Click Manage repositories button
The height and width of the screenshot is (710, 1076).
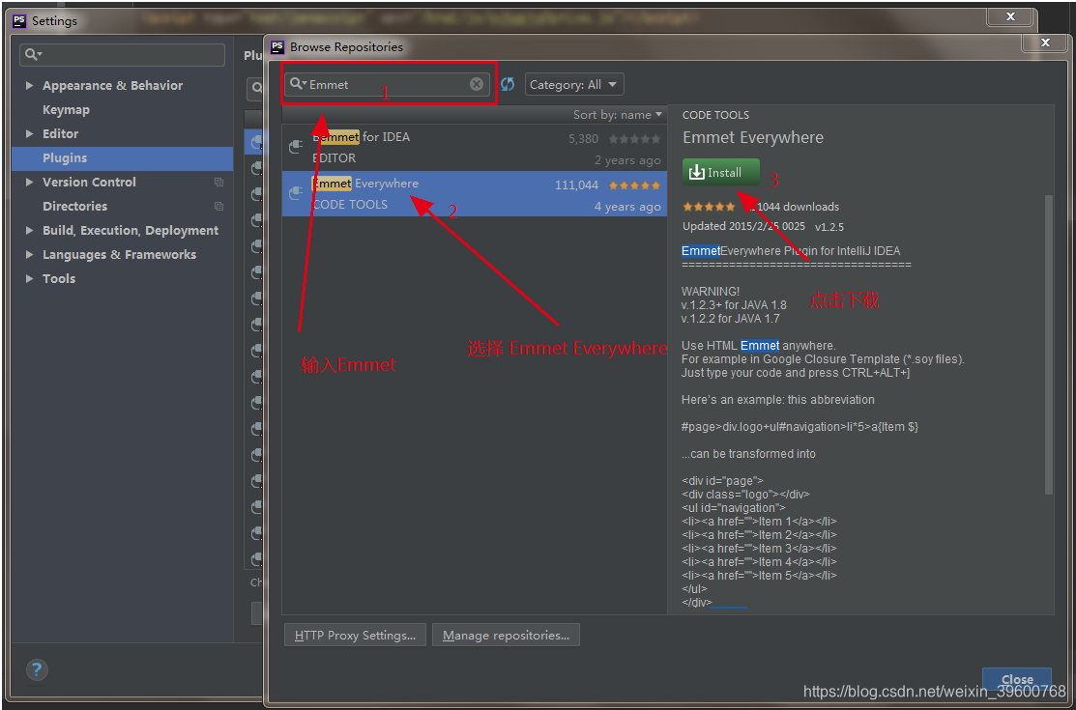[506, 636]
